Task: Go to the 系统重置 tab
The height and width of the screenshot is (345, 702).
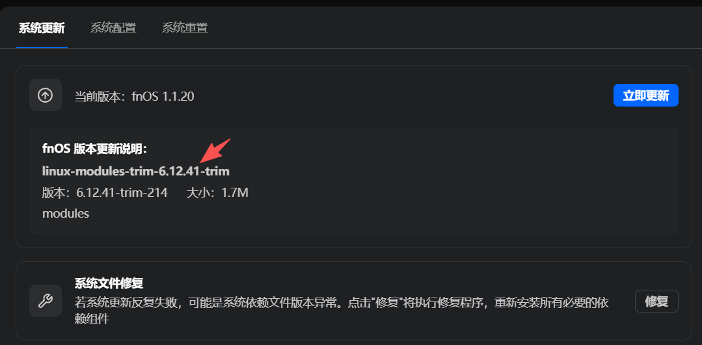Action: point(185,28)
